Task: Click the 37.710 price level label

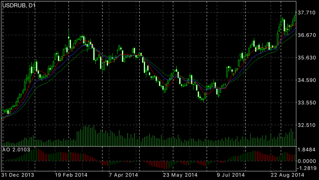Action: (307, 13)
